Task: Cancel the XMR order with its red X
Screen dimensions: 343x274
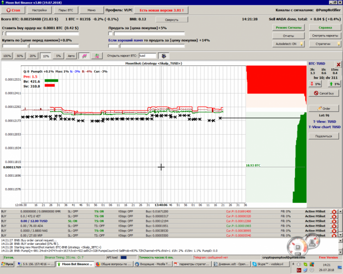Action: coord(334,211)
